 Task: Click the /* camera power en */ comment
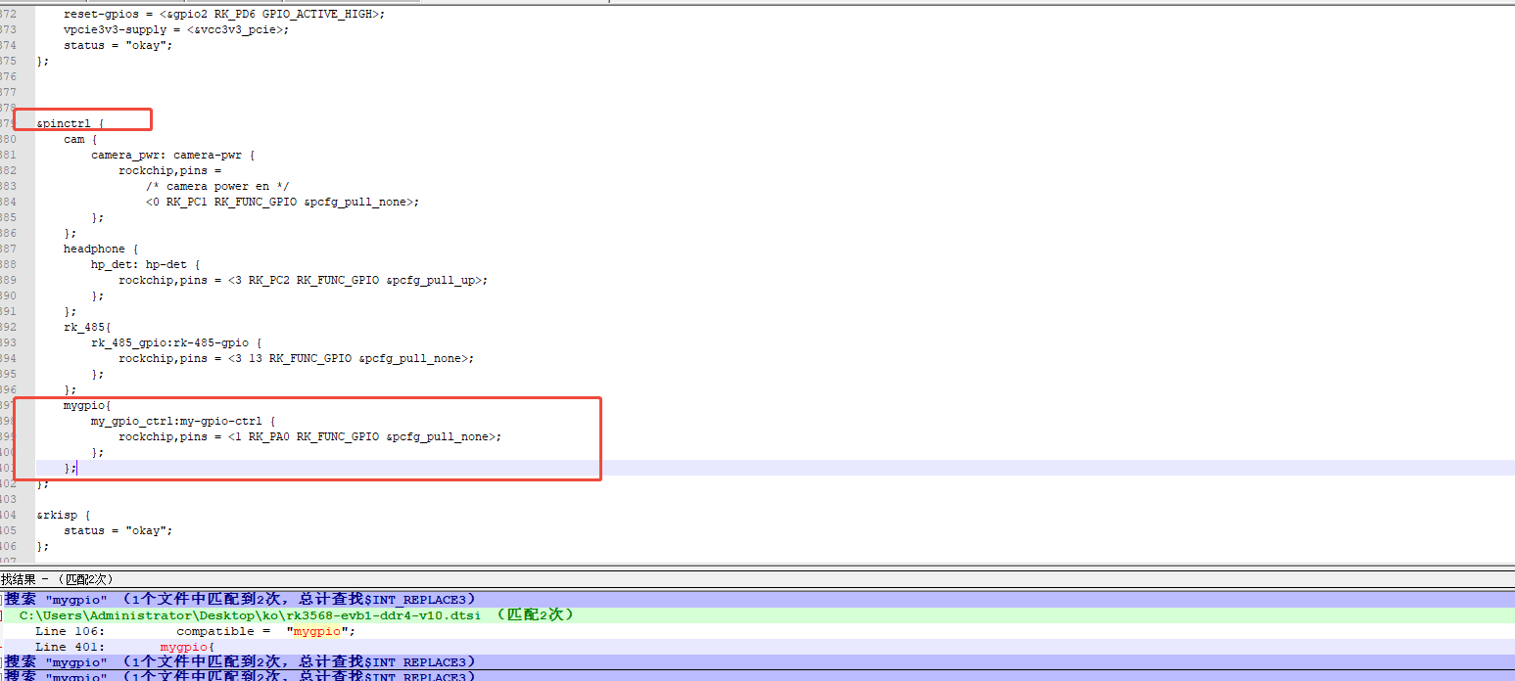pos(217,186)
